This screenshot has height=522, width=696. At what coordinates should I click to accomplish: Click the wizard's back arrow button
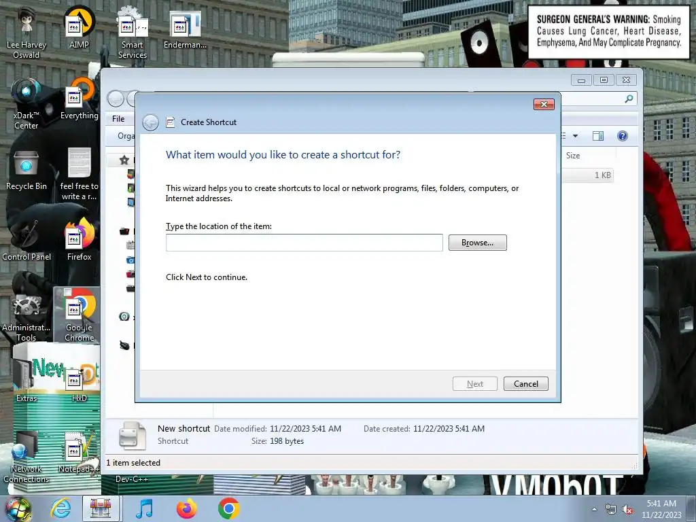[150, 122]
